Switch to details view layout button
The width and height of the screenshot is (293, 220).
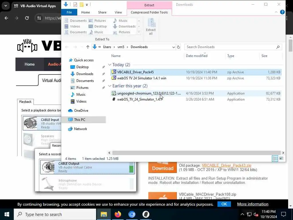click(x=275, y=159)
